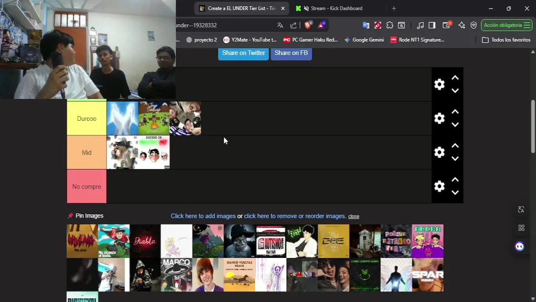Select the EXCESO DE cover in Mid tier
This screenshot has height=302, width=536.
154,152
